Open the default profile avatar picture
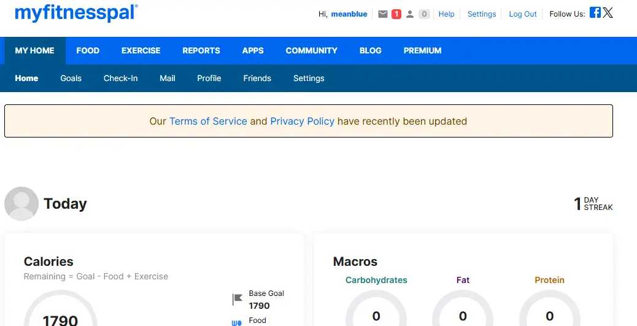This screenshot has height=326, width=637. (21, 204)
